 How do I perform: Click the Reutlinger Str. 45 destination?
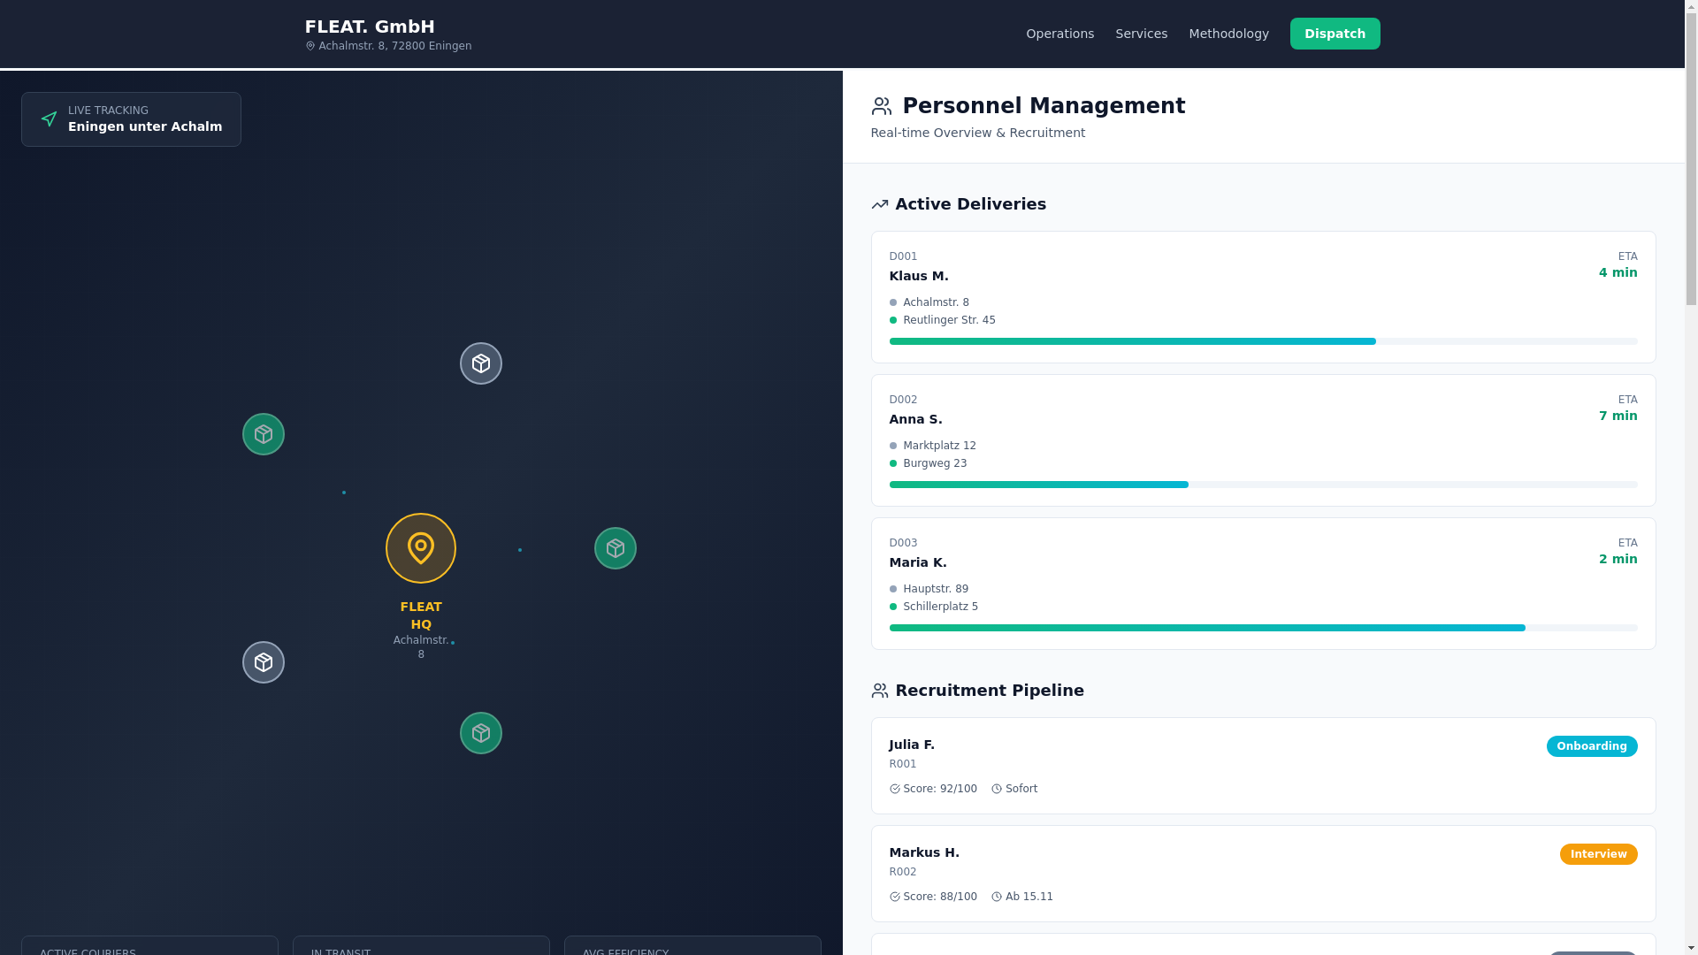[x=949, y=320]
